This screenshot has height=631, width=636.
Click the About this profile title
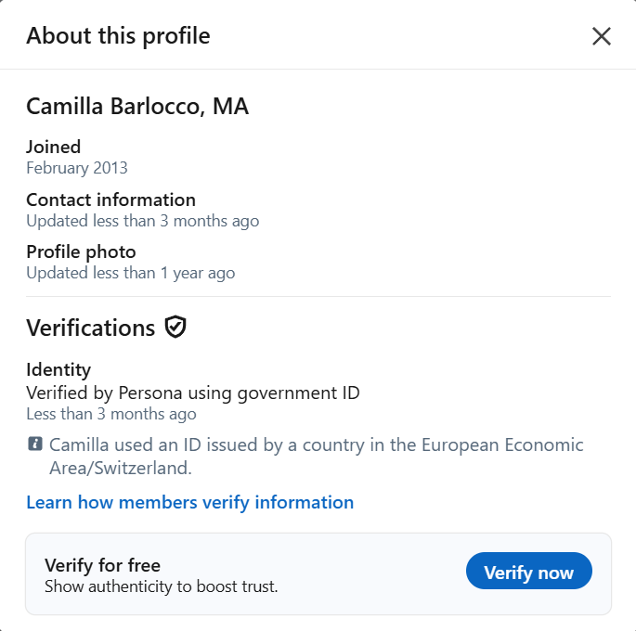[119, 36]
